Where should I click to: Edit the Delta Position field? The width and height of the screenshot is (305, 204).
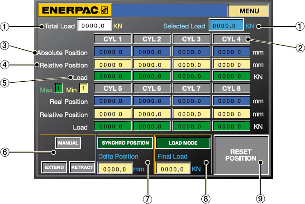(x=114, y=169)
